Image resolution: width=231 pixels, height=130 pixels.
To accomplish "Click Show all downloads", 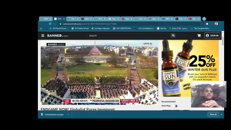I will pos(213,115).
